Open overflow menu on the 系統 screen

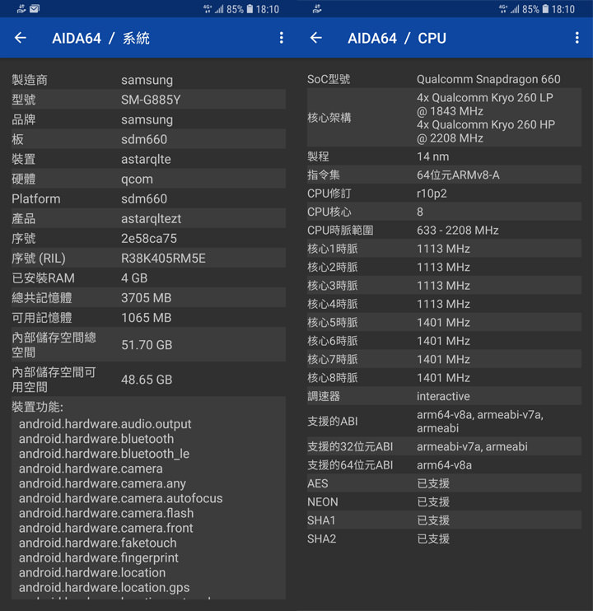pos(282,38)
